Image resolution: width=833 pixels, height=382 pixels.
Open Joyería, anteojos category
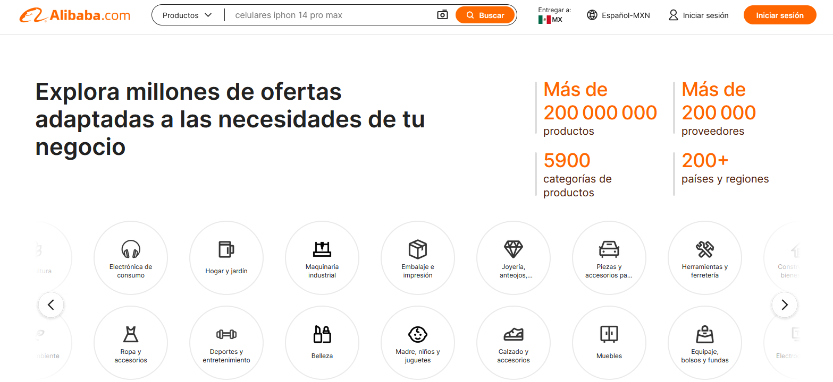514,258
